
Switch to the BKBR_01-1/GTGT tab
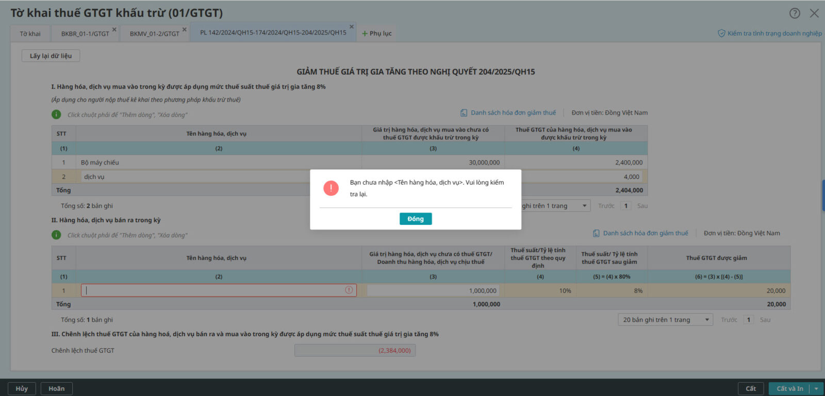85,34
